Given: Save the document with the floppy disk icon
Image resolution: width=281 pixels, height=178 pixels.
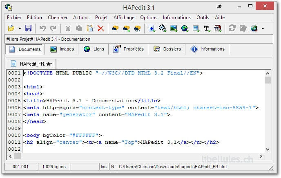Looking at the screenshot, I should 28,28.
